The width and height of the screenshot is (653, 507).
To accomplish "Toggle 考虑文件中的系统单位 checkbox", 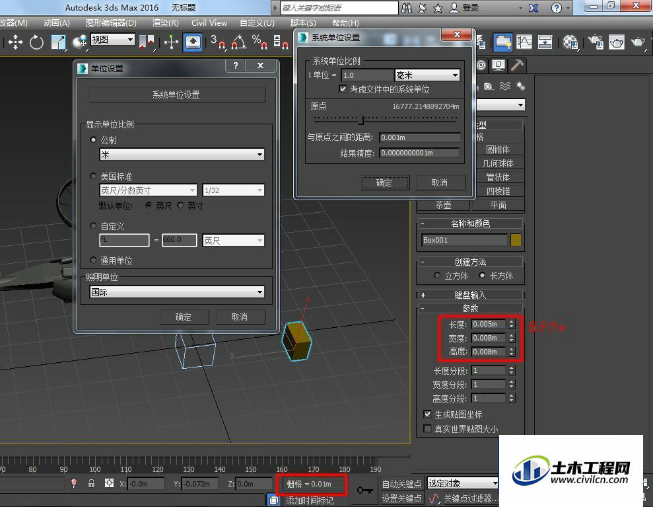I will (343, 89).
